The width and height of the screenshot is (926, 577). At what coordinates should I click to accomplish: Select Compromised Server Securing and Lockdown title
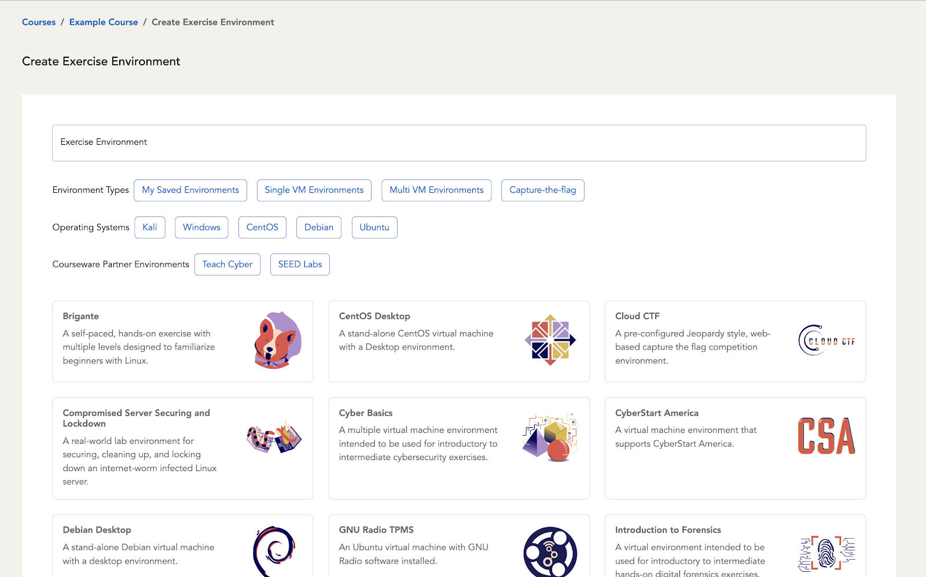tap(137, 418)
